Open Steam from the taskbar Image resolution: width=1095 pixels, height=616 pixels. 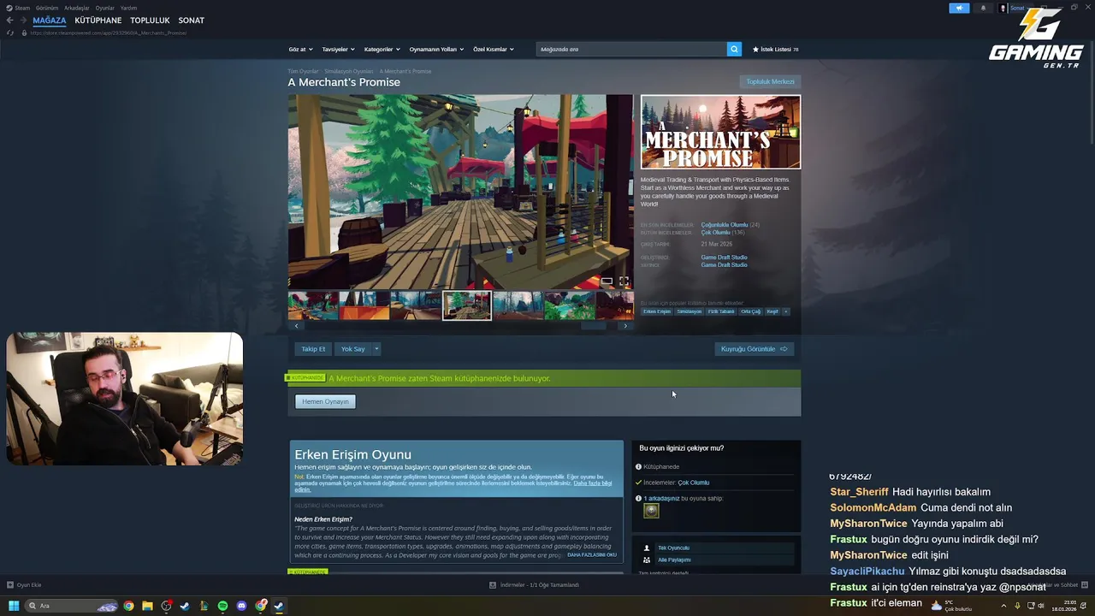(279, 606)
